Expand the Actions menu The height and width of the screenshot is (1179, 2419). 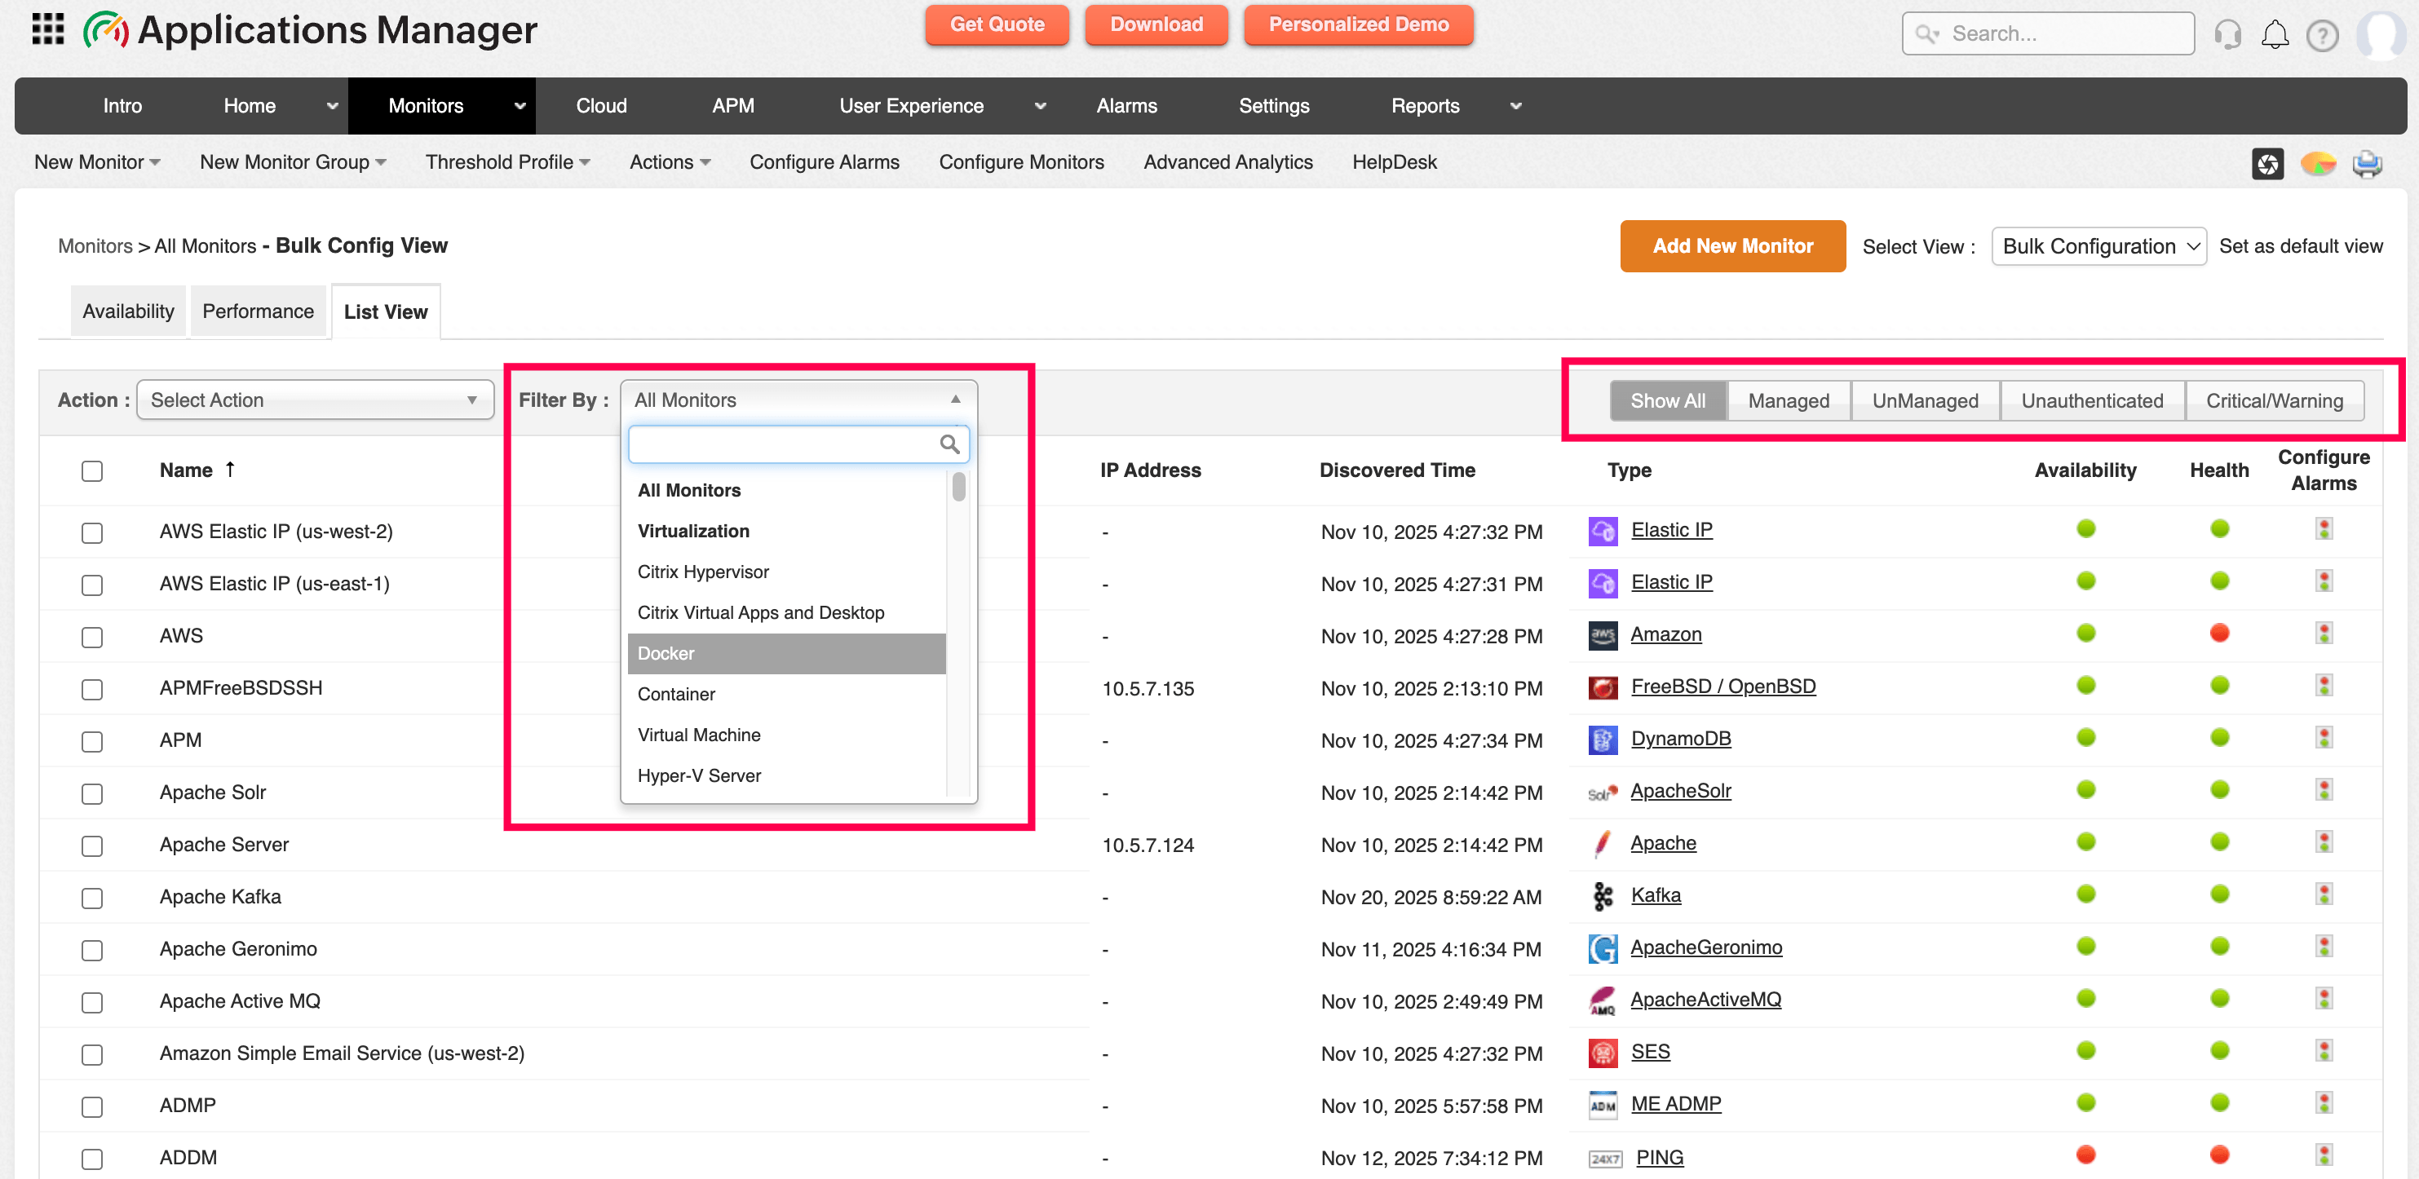pos(670,162)
